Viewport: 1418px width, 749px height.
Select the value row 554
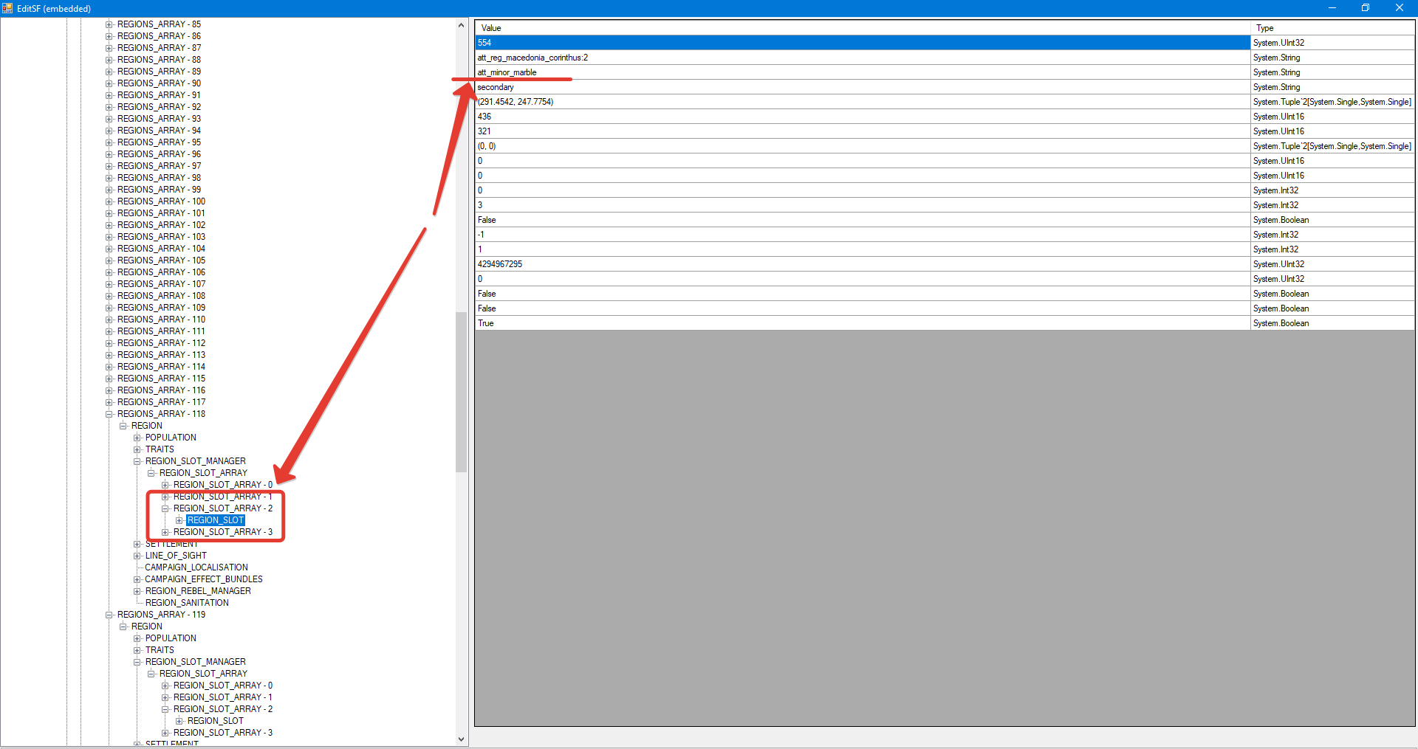863,43
